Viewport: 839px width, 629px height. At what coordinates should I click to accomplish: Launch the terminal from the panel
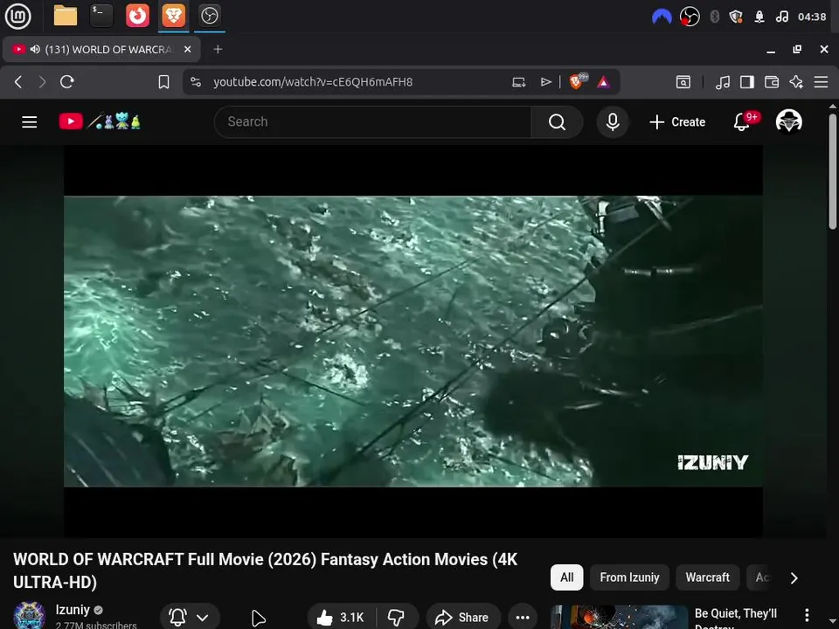[101, 16]
